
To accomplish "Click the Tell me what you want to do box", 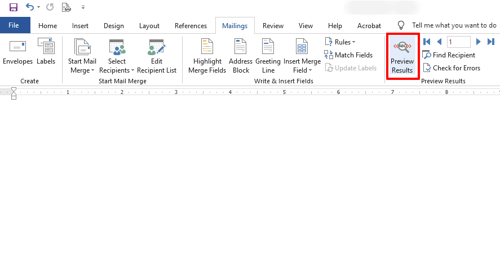I will pyautogui.click(x=454, y=25).
